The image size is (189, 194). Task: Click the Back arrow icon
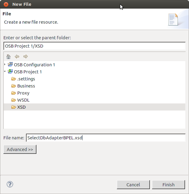click(x=17, y=56)
